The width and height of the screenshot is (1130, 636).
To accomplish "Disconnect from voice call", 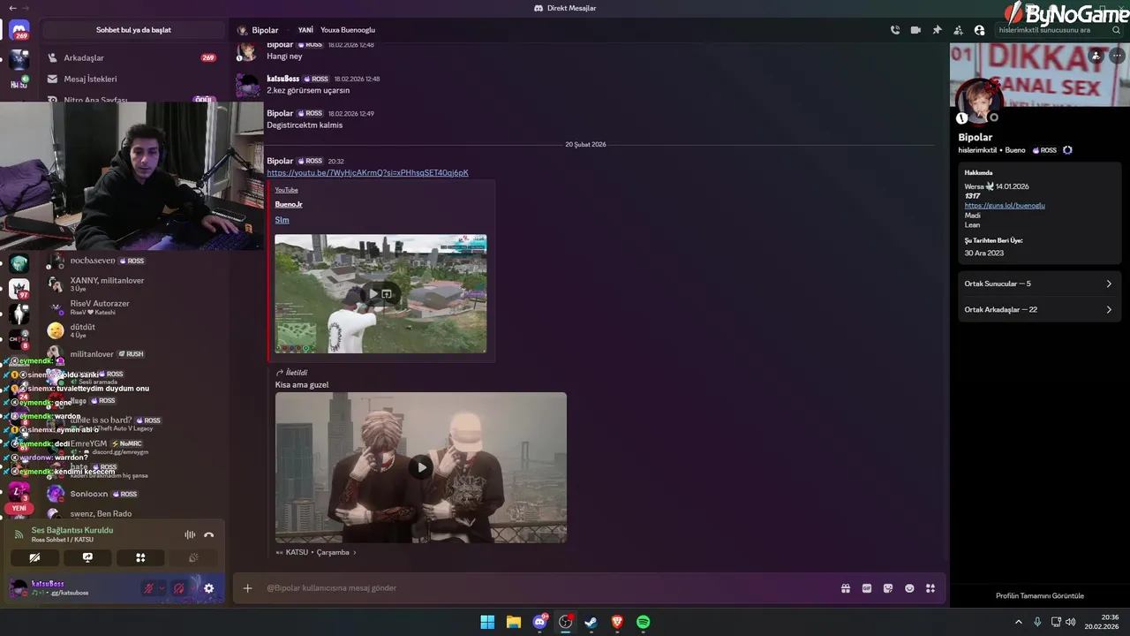I will [x=209, y=534].
